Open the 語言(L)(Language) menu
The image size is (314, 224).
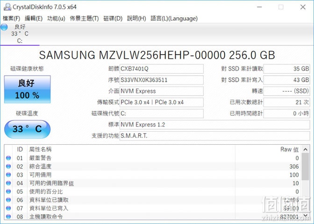pos(174,18)
